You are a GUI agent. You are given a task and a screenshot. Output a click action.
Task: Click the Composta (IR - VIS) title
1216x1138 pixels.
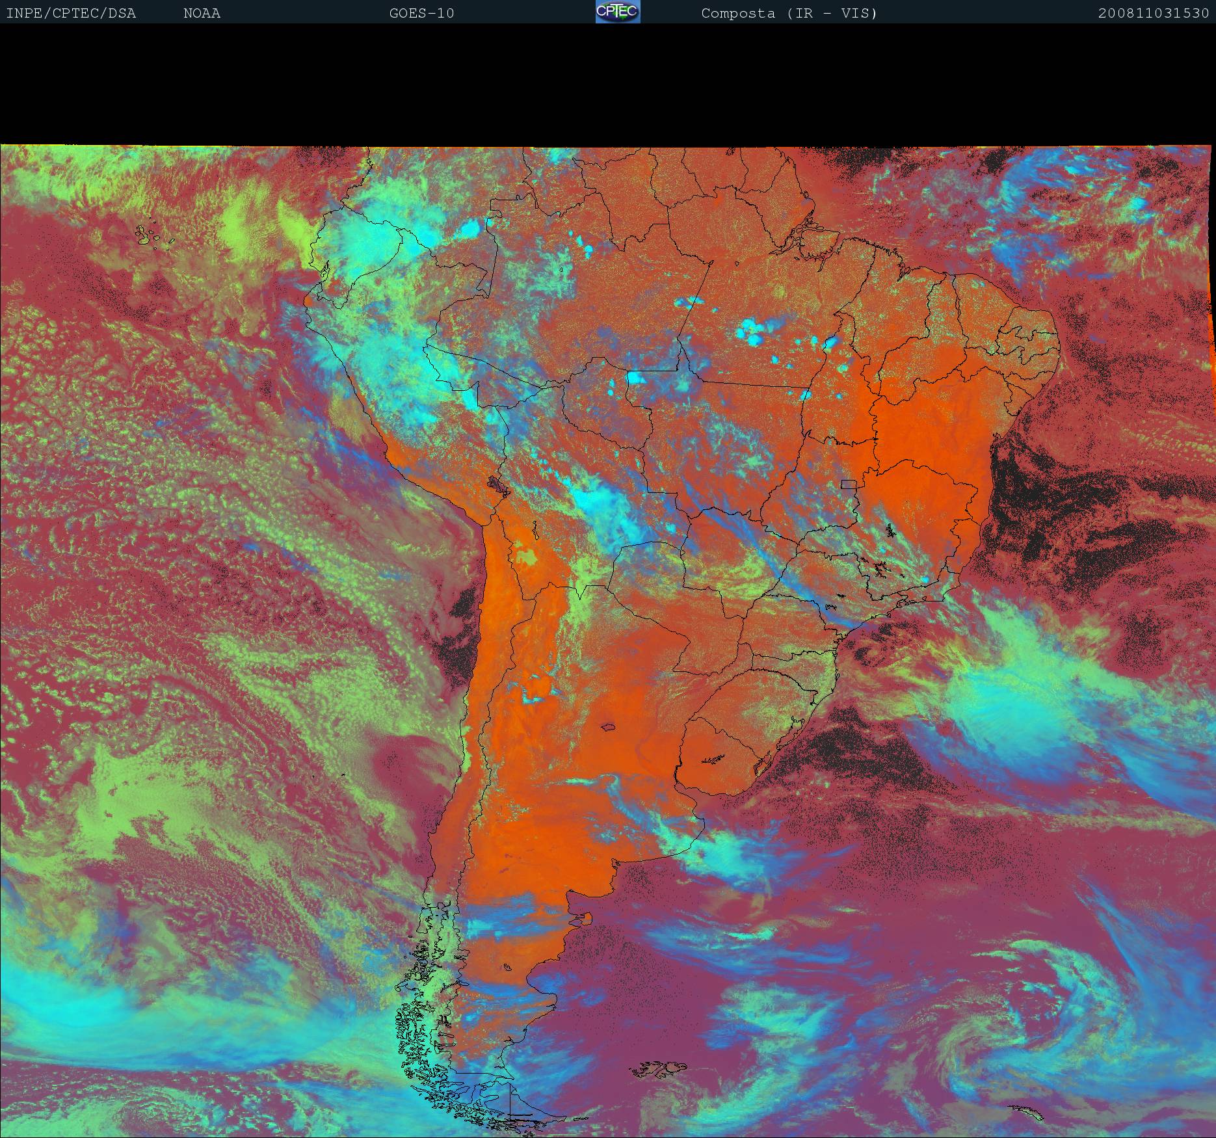[789, 13]
